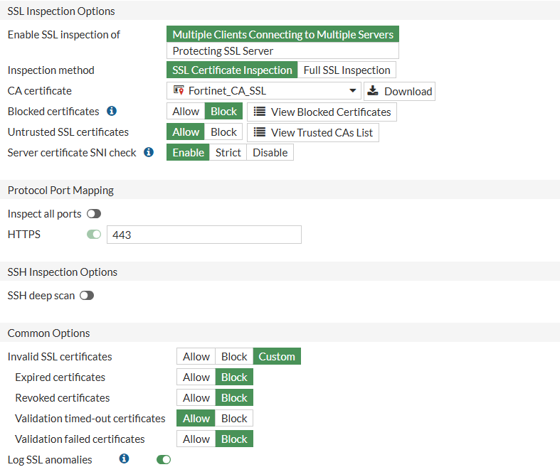Switch inspection method to Full SSL Inspection

click(x=347, y=70)
